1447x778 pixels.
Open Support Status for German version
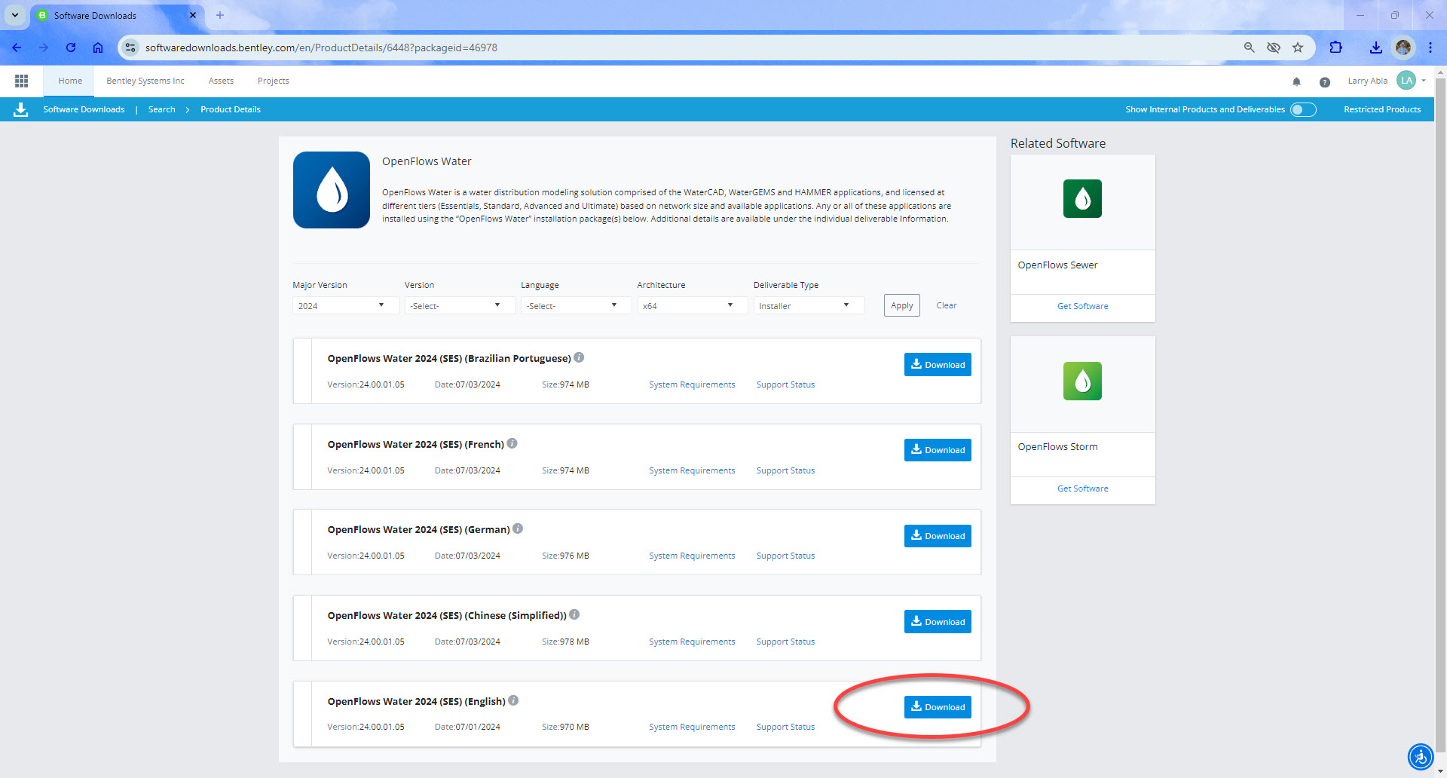pyautogui.click(x=785, y=556)
